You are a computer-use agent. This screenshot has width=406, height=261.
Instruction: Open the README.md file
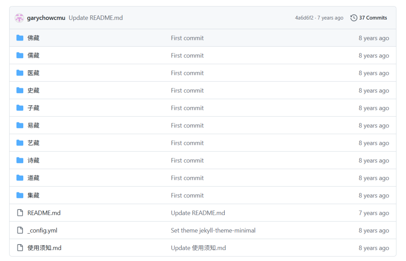pyautogui.click(x=44, y=213)
